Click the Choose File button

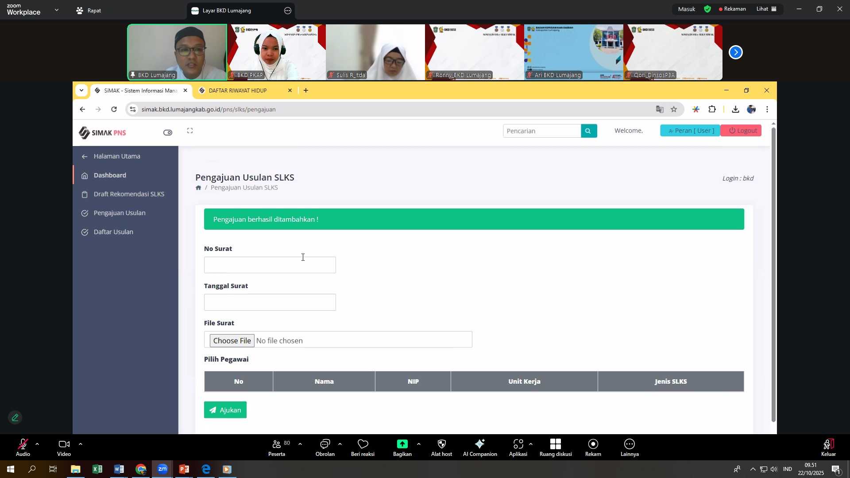coord(232,341)
